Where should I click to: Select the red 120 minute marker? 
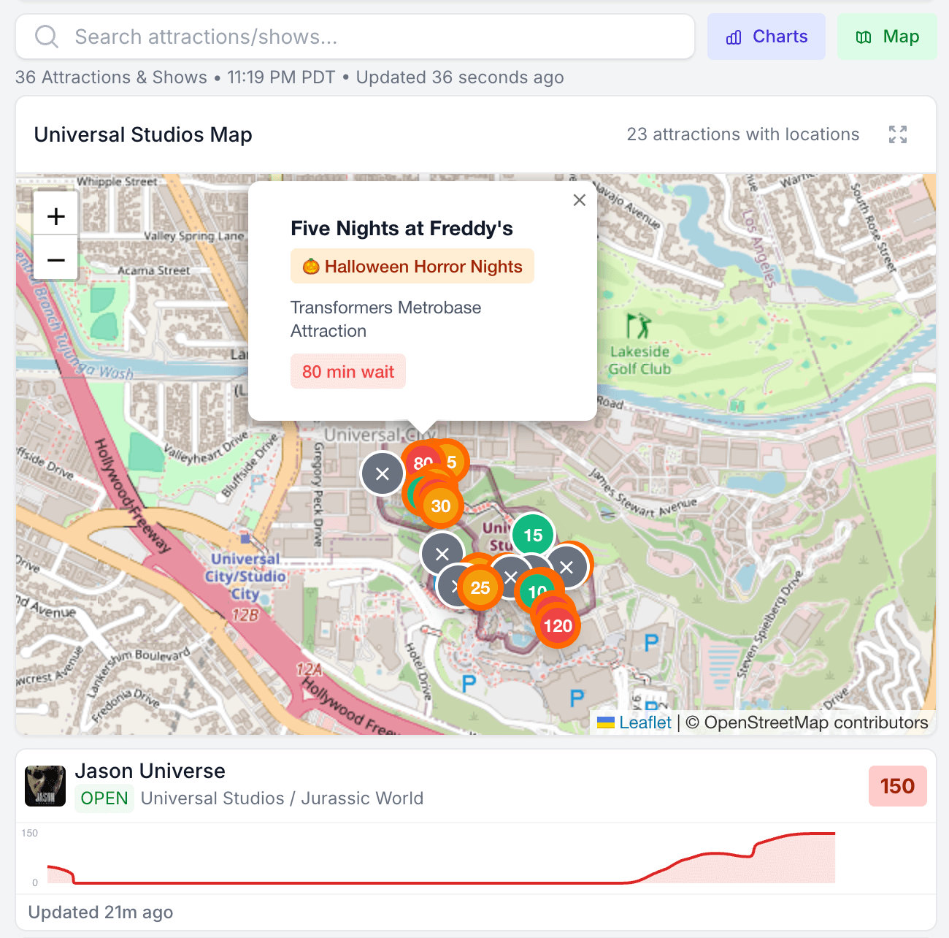(x=558, y=625)
